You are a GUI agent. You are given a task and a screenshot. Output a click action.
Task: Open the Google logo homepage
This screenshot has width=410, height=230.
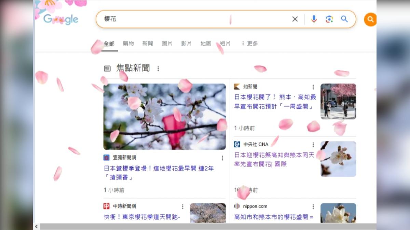[x=61, y=19]
